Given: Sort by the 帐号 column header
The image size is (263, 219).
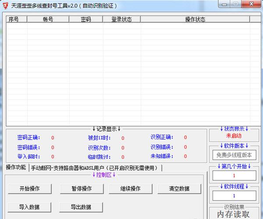Looking at the screenshot, I should coord(48,19).
